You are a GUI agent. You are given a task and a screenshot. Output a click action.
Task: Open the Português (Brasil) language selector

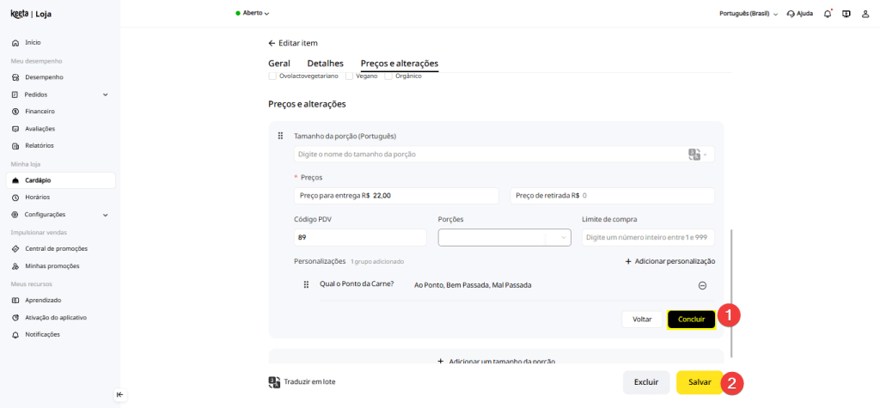tap(749, 14)
